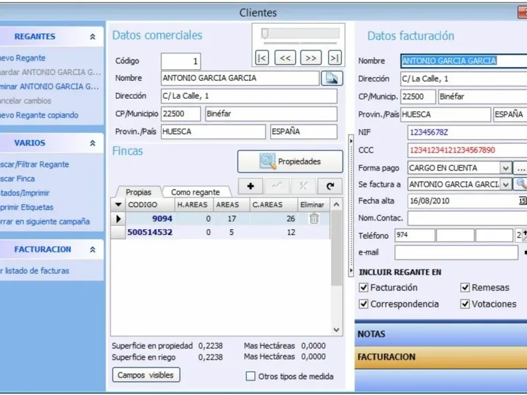Refresh the fincas list
Image resolution: width=527 pixels, height=395 pixels.
(330, 186)
